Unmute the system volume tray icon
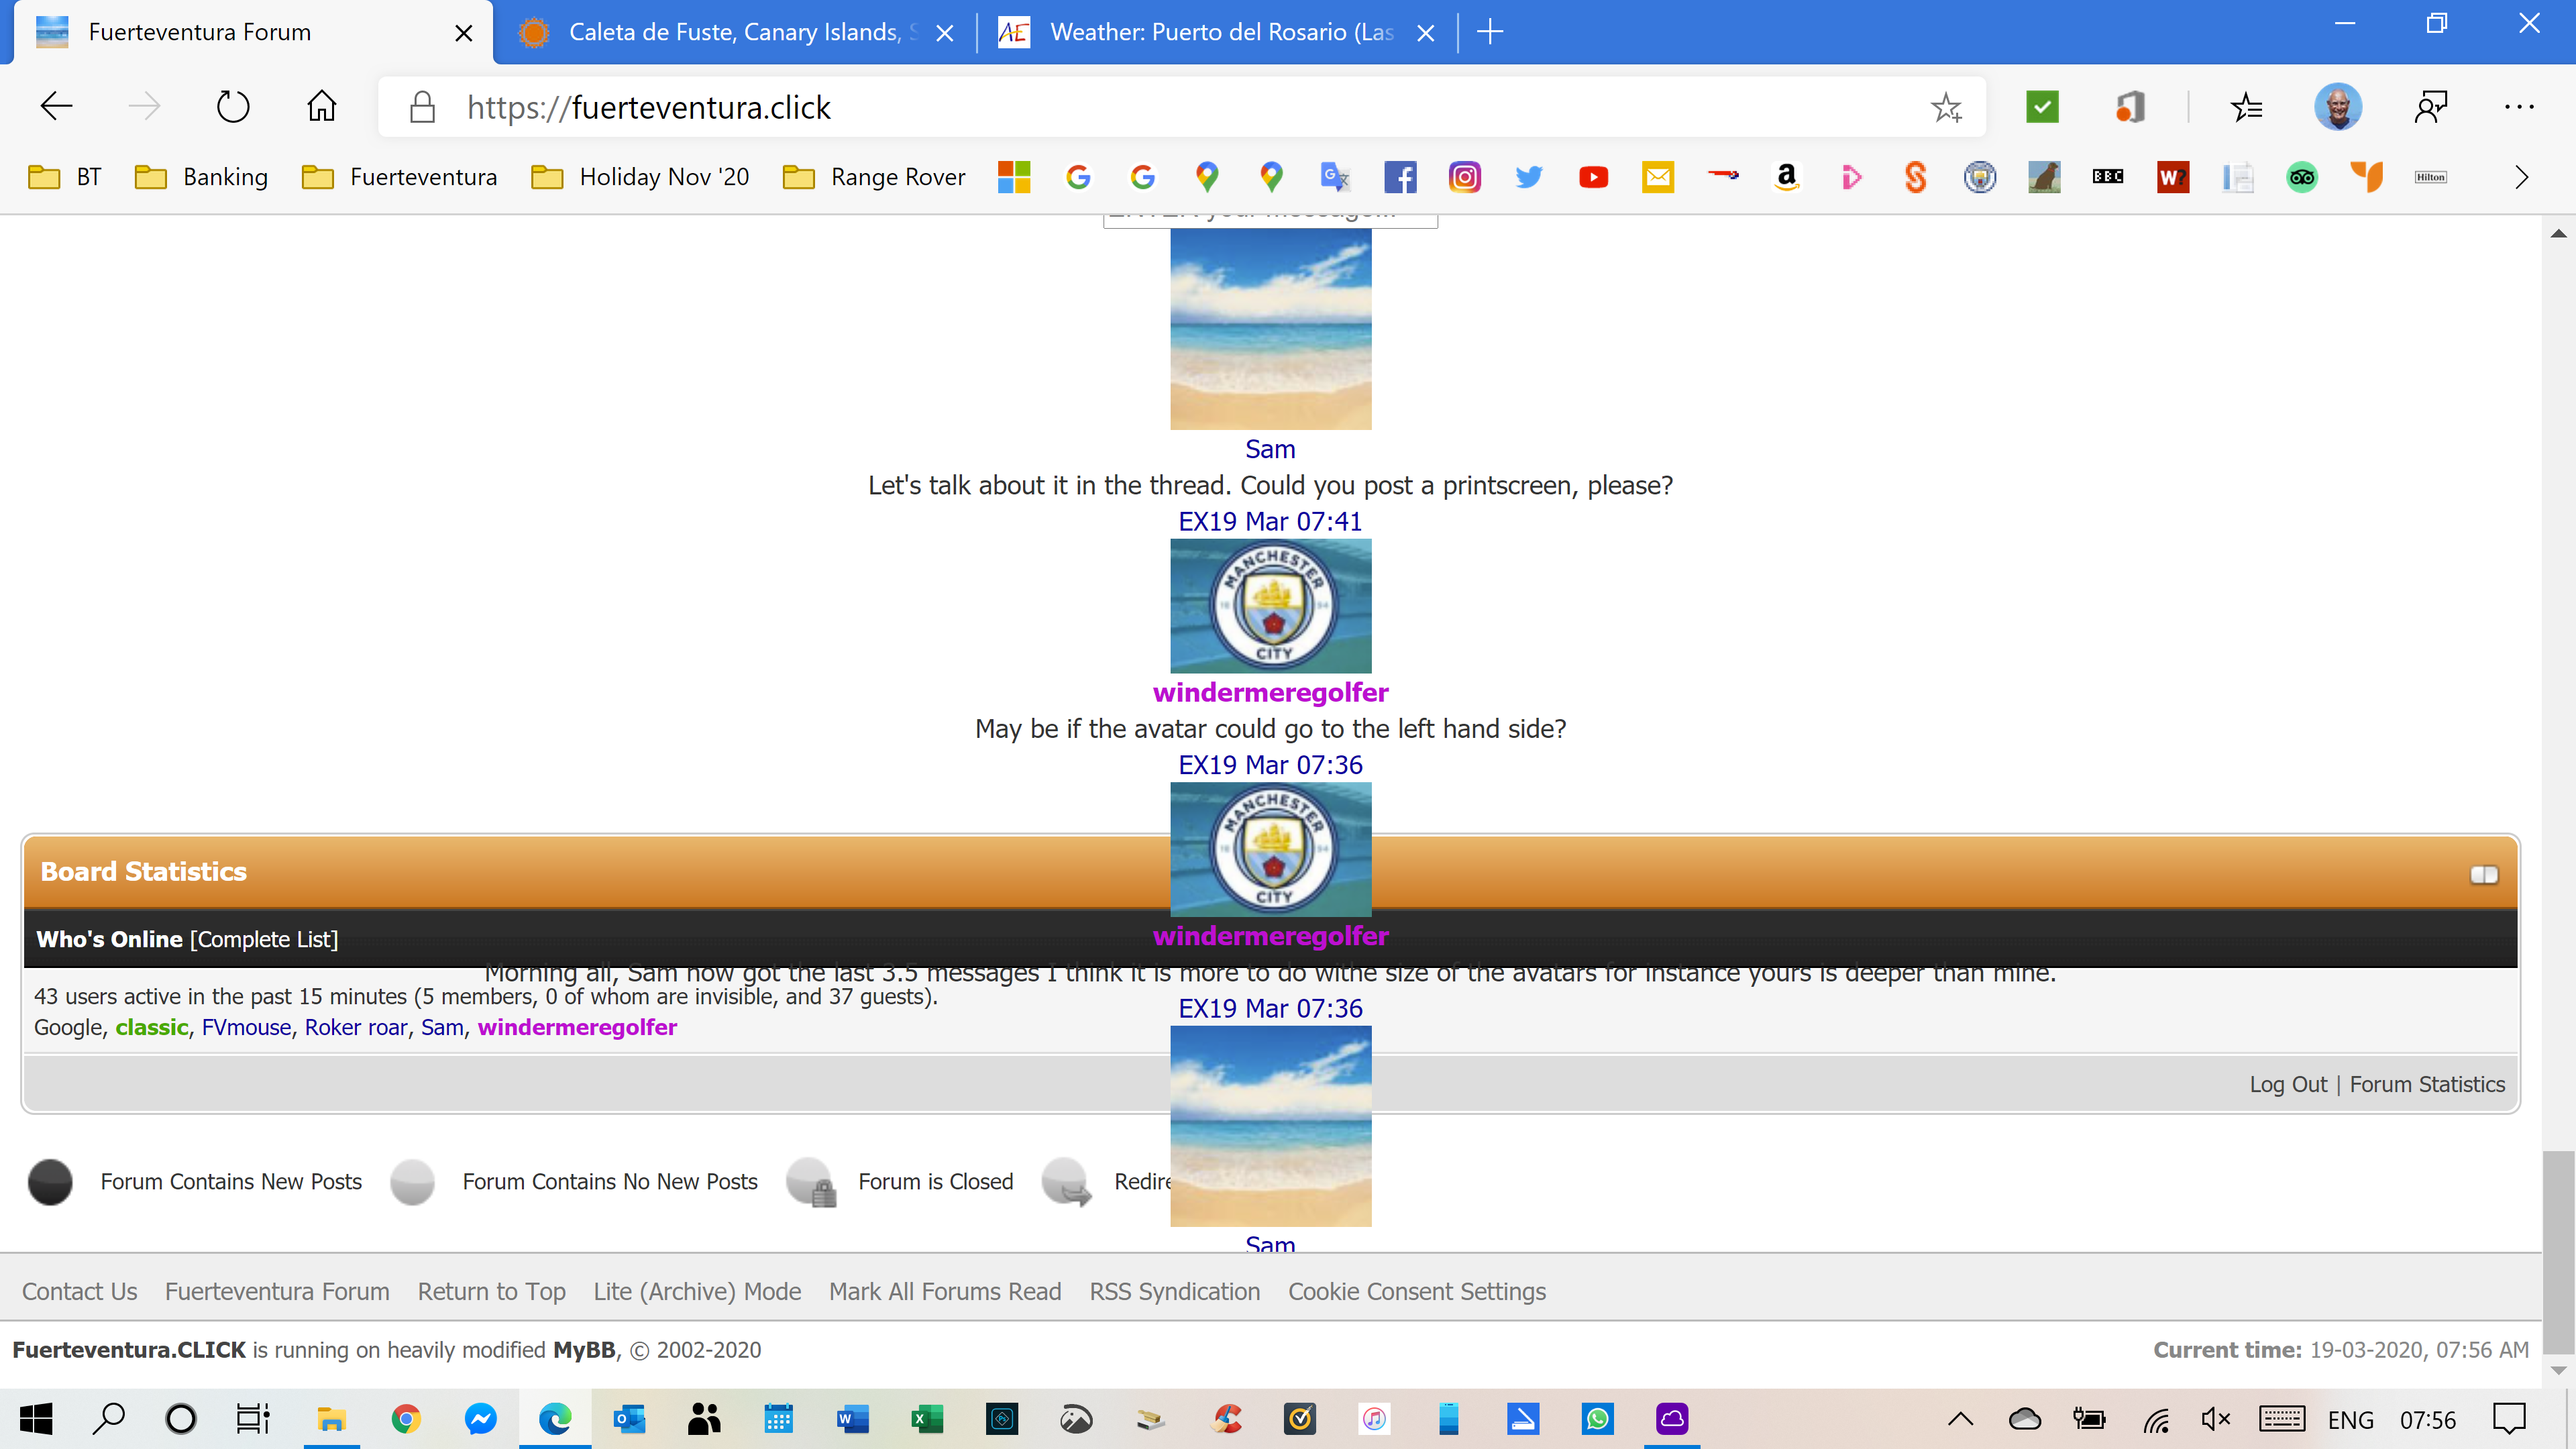The image size is (2576, 1449). 2215,1418
